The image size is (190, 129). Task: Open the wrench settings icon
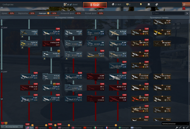(177, 128)
